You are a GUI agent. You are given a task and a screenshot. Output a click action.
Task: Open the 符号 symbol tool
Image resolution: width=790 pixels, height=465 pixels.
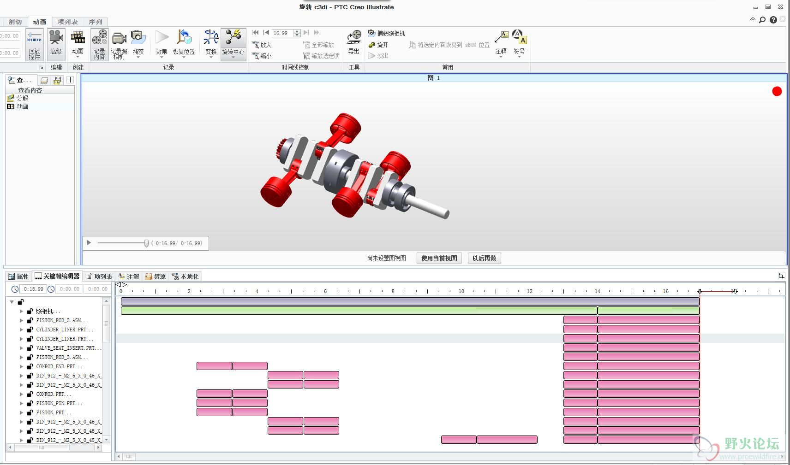[x=519, y=43]
